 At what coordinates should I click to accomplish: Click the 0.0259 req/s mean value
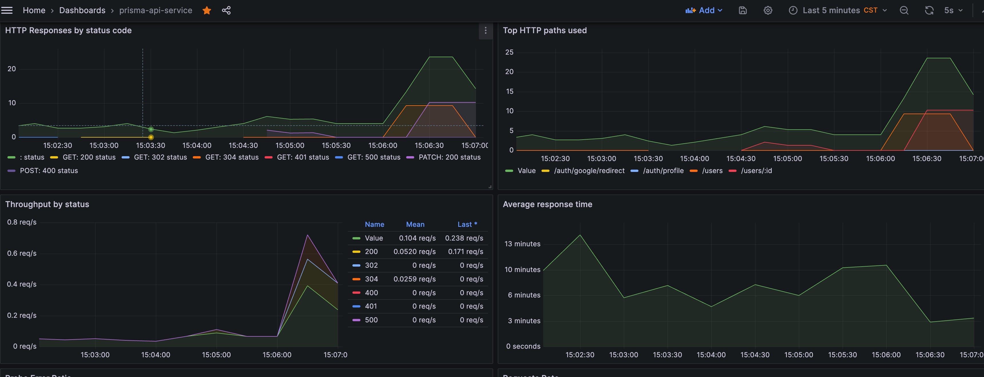coord(414,279)
